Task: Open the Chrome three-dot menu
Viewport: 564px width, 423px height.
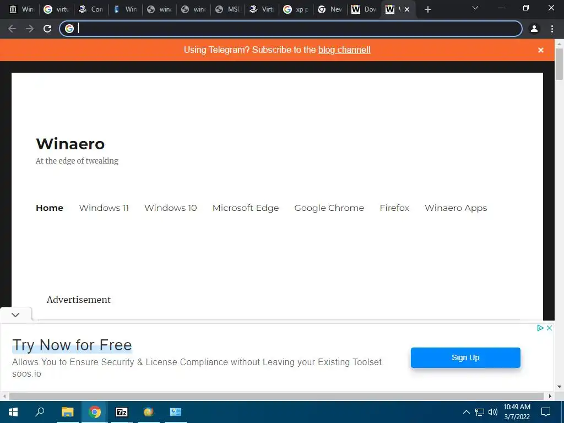Action: [x=552, y=29]
